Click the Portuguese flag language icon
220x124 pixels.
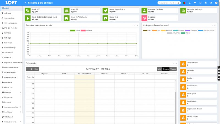tap(184, 3)
